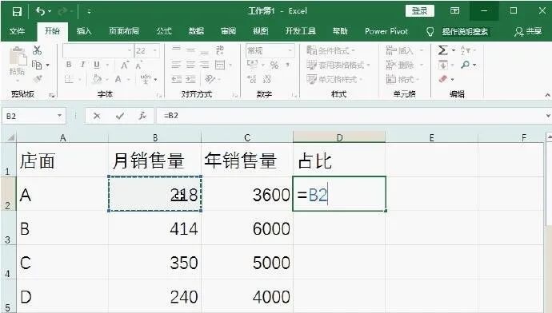552x313 pixels.
Task: Click the Insert Function fx icon
Action: (142, 116)
